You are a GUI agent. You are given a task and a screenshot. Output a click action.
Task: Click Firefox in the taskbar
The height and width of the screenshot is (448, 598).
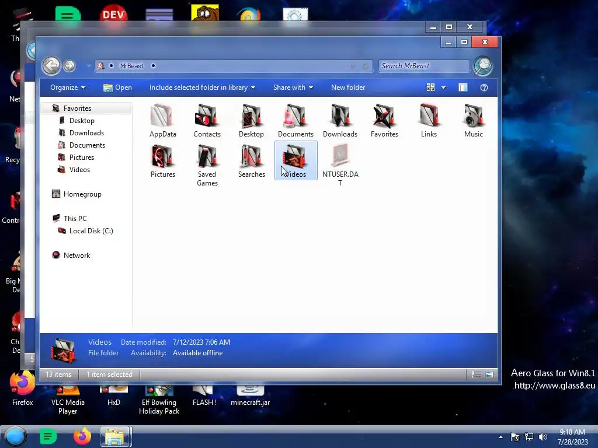point(82,436)
